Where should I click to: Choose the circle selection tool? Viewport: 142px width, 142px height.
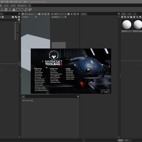[x=22, y=10]
